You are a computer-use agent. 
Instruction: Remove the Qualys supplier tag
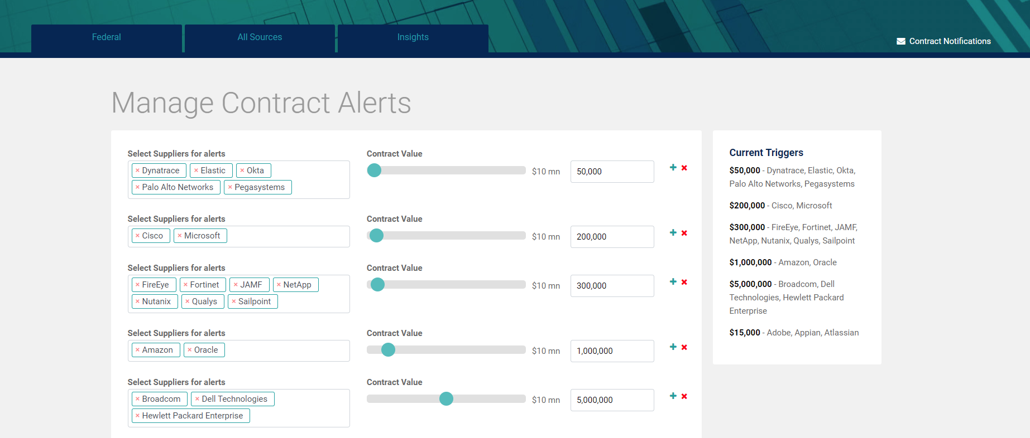(188, 301)
